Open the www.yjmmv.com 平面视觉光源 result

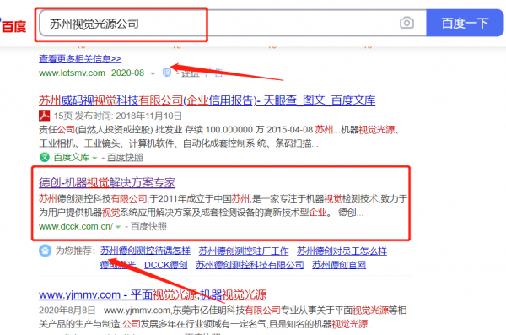click(153, 294)
